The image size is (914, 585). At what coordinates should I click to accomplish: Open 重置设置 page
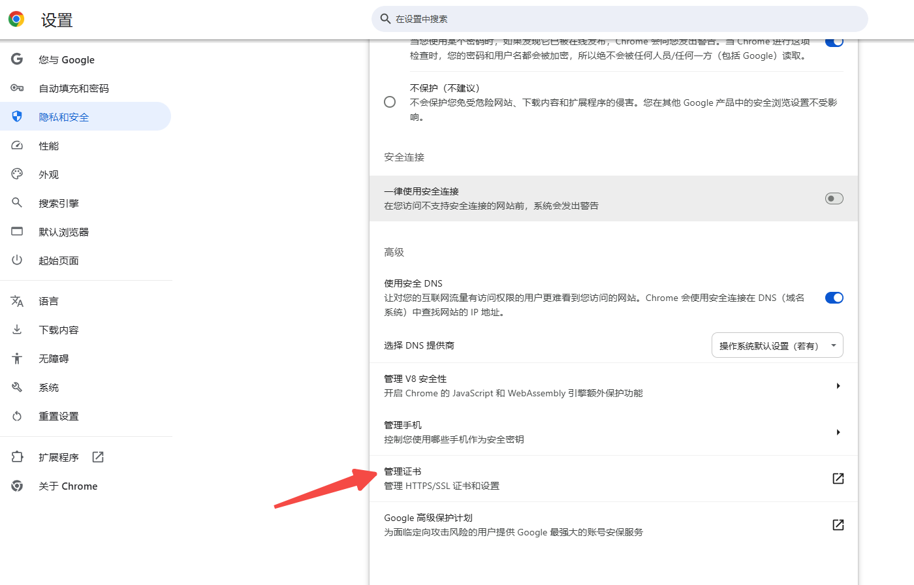point(86,416)
